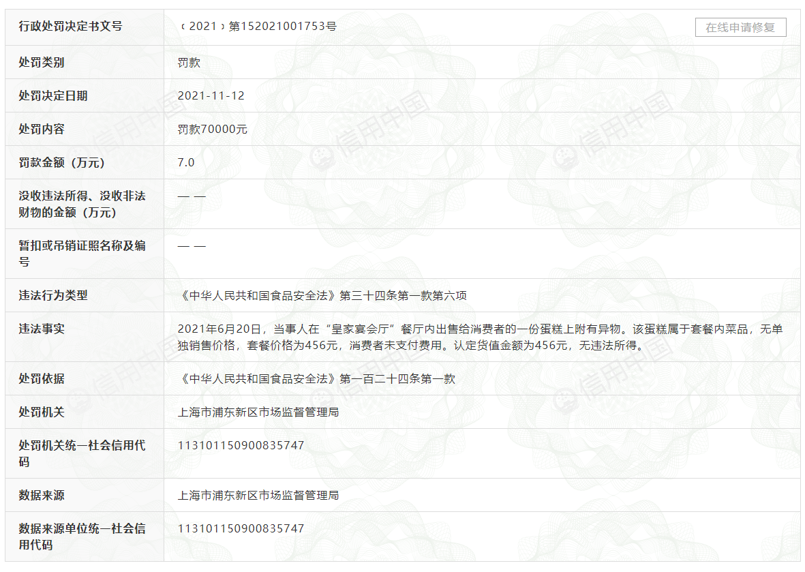
Task: Select 上海市浦东新区市场监督管理局 in 数据来源 row
Action: point(258,495)
